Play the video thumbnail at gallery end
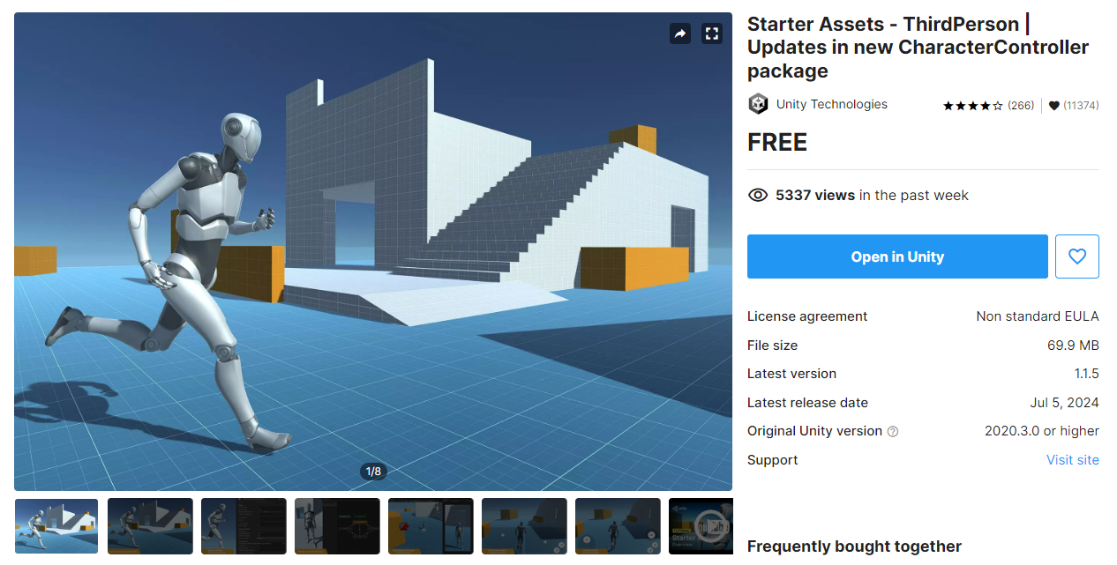1117x565 pixels. coord(701,526)
